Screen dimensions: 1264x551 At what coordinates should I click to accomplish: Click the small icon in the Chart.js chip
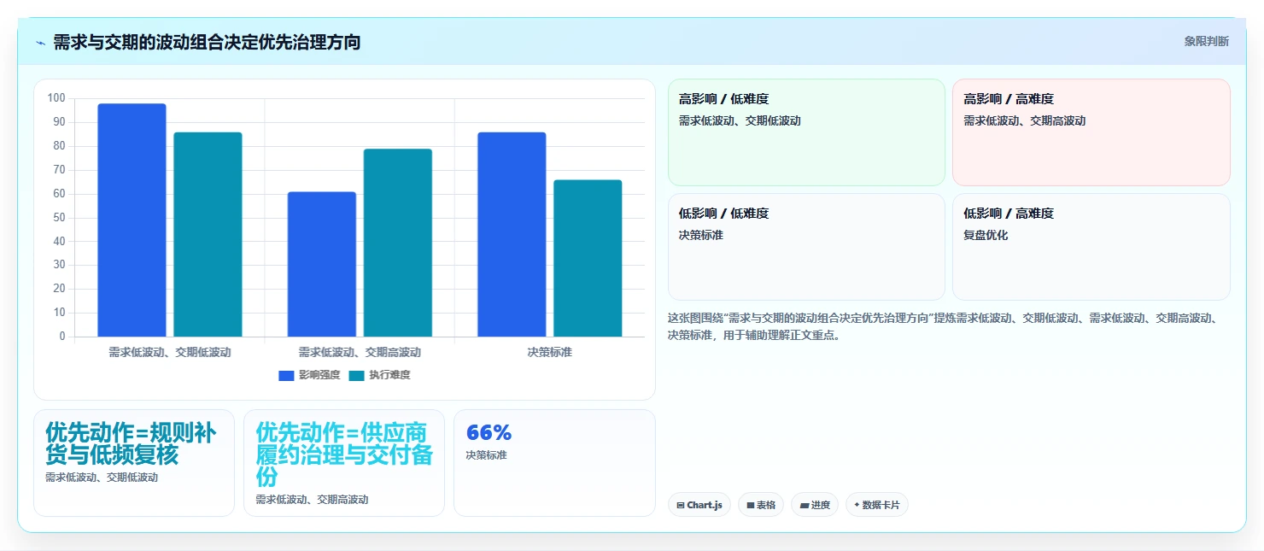tap(681, 506)
